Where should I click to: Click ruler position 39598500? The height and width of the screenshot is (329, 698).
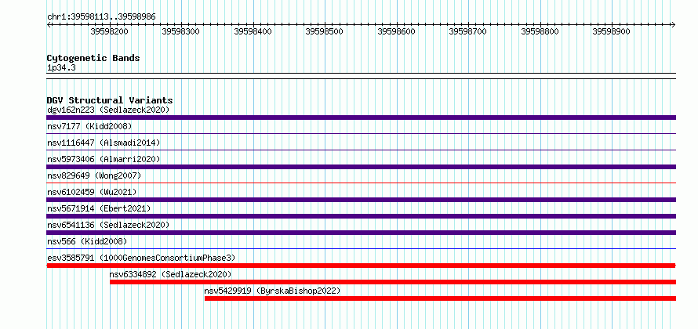coord(325,31)
